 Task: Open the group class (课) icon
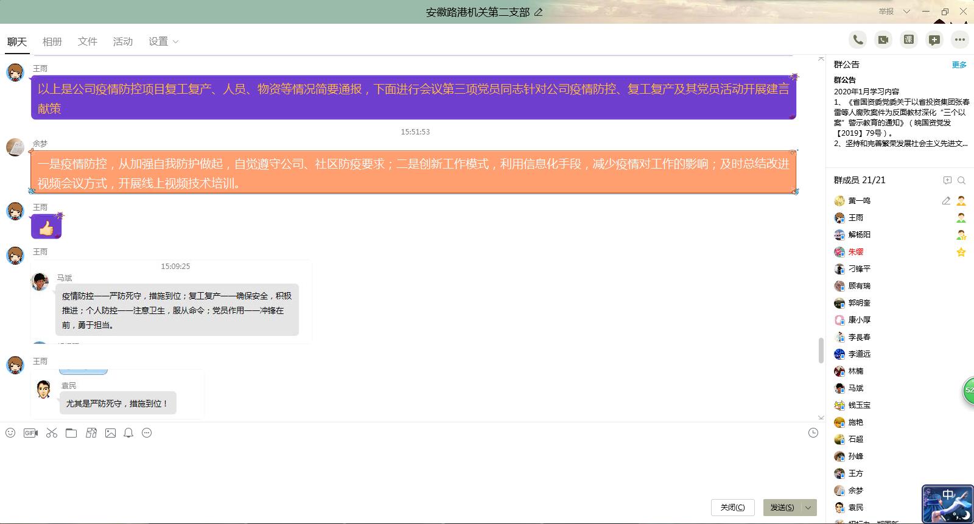(x=909, y=40)
